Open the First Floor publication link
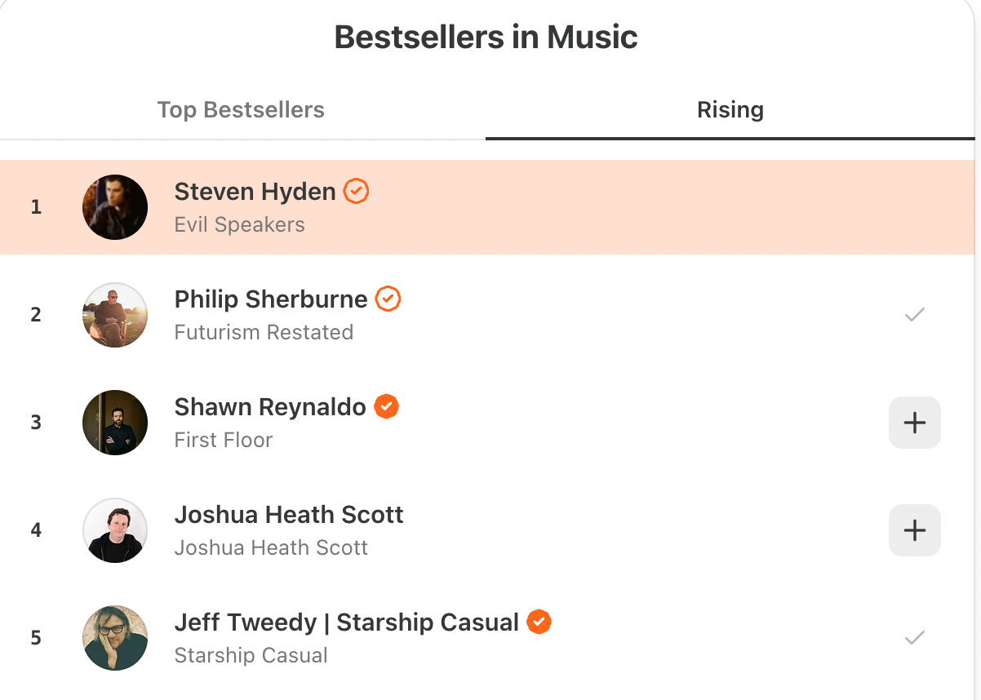 tap(223, 440)
